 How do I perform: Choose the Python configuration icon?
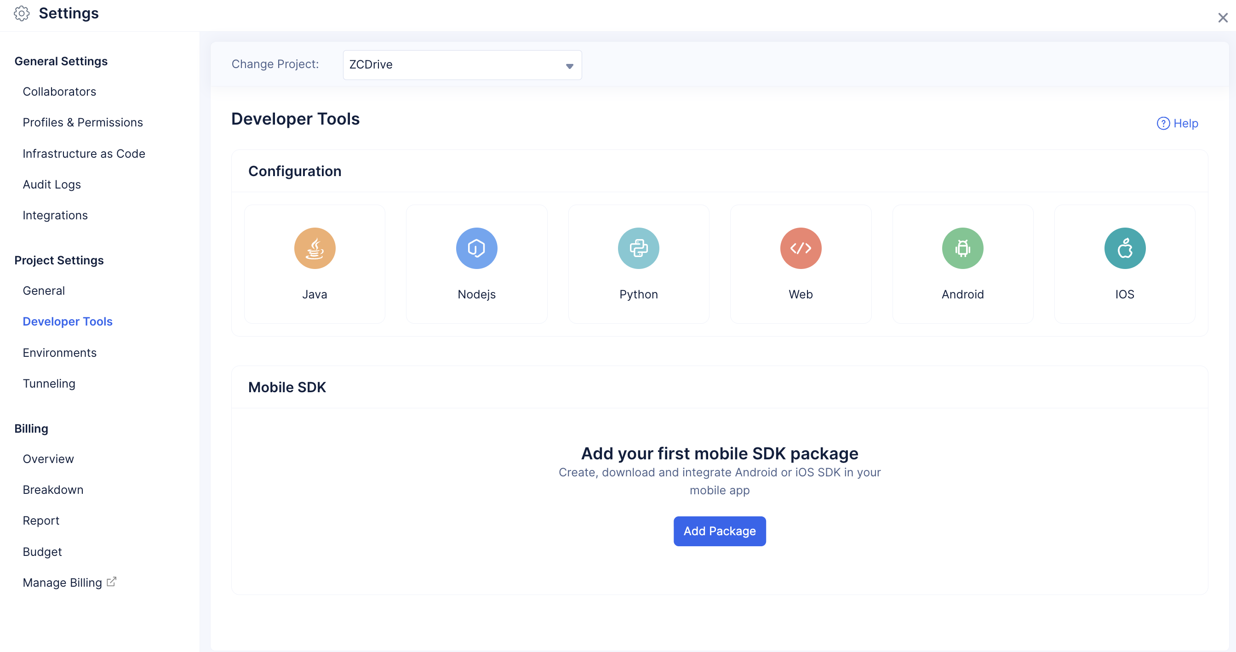pos(639,248)
